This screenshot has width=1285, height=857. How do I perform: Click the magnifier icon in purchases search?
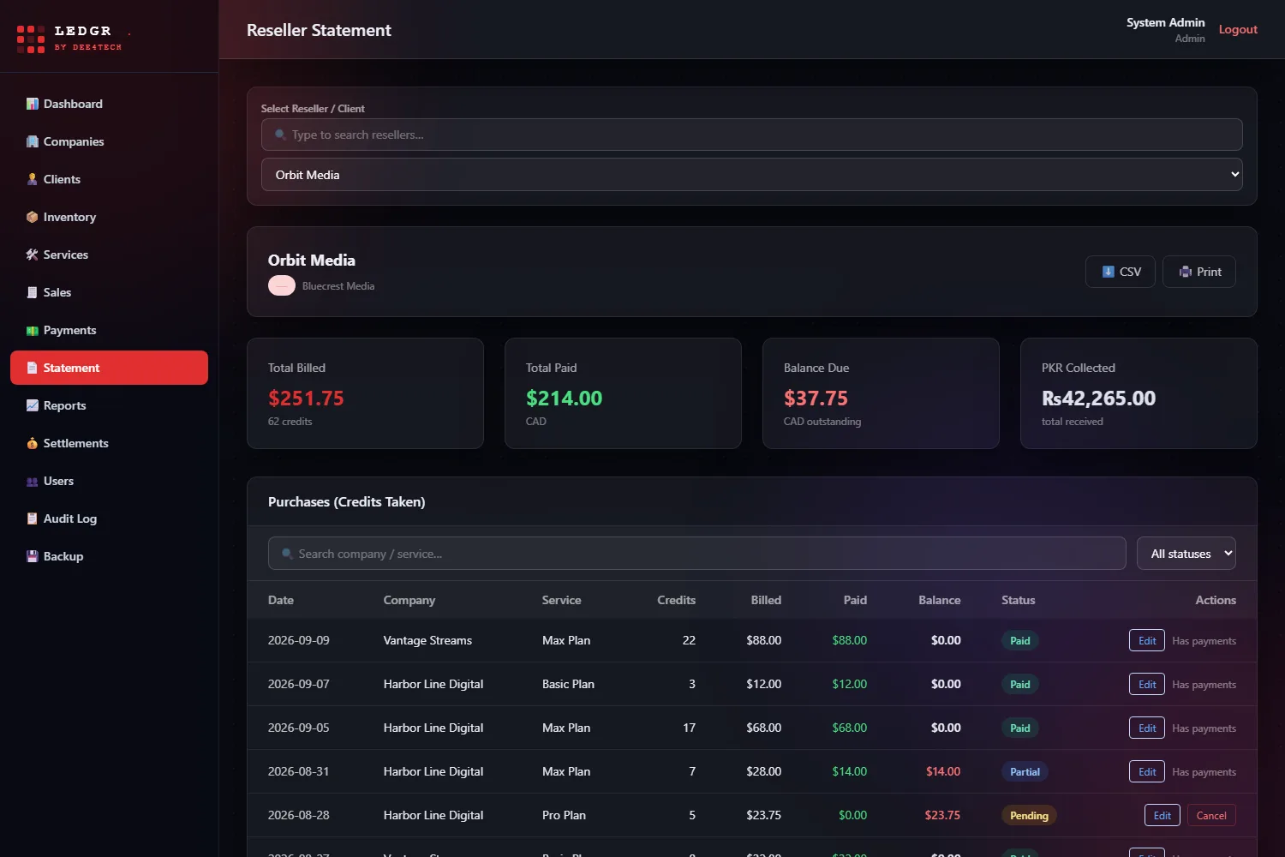point(288,554)
